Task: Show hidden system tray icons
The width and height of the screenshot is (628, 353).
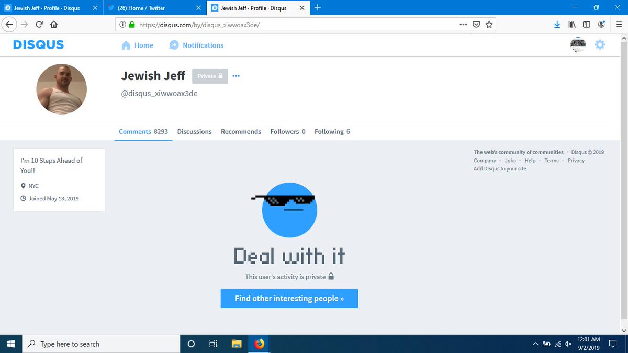Action: [x=535, y=344]
